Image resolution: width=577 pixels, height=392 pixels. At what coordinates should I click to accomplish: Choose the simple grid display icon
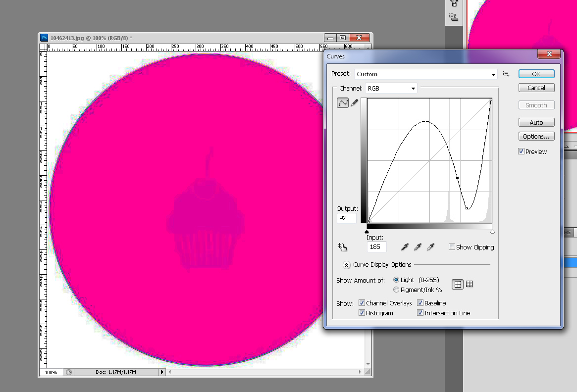(x=458, y=284)
